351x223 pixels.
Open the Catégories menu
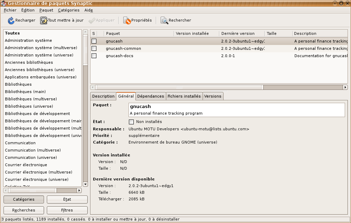[x=69, y=10]
